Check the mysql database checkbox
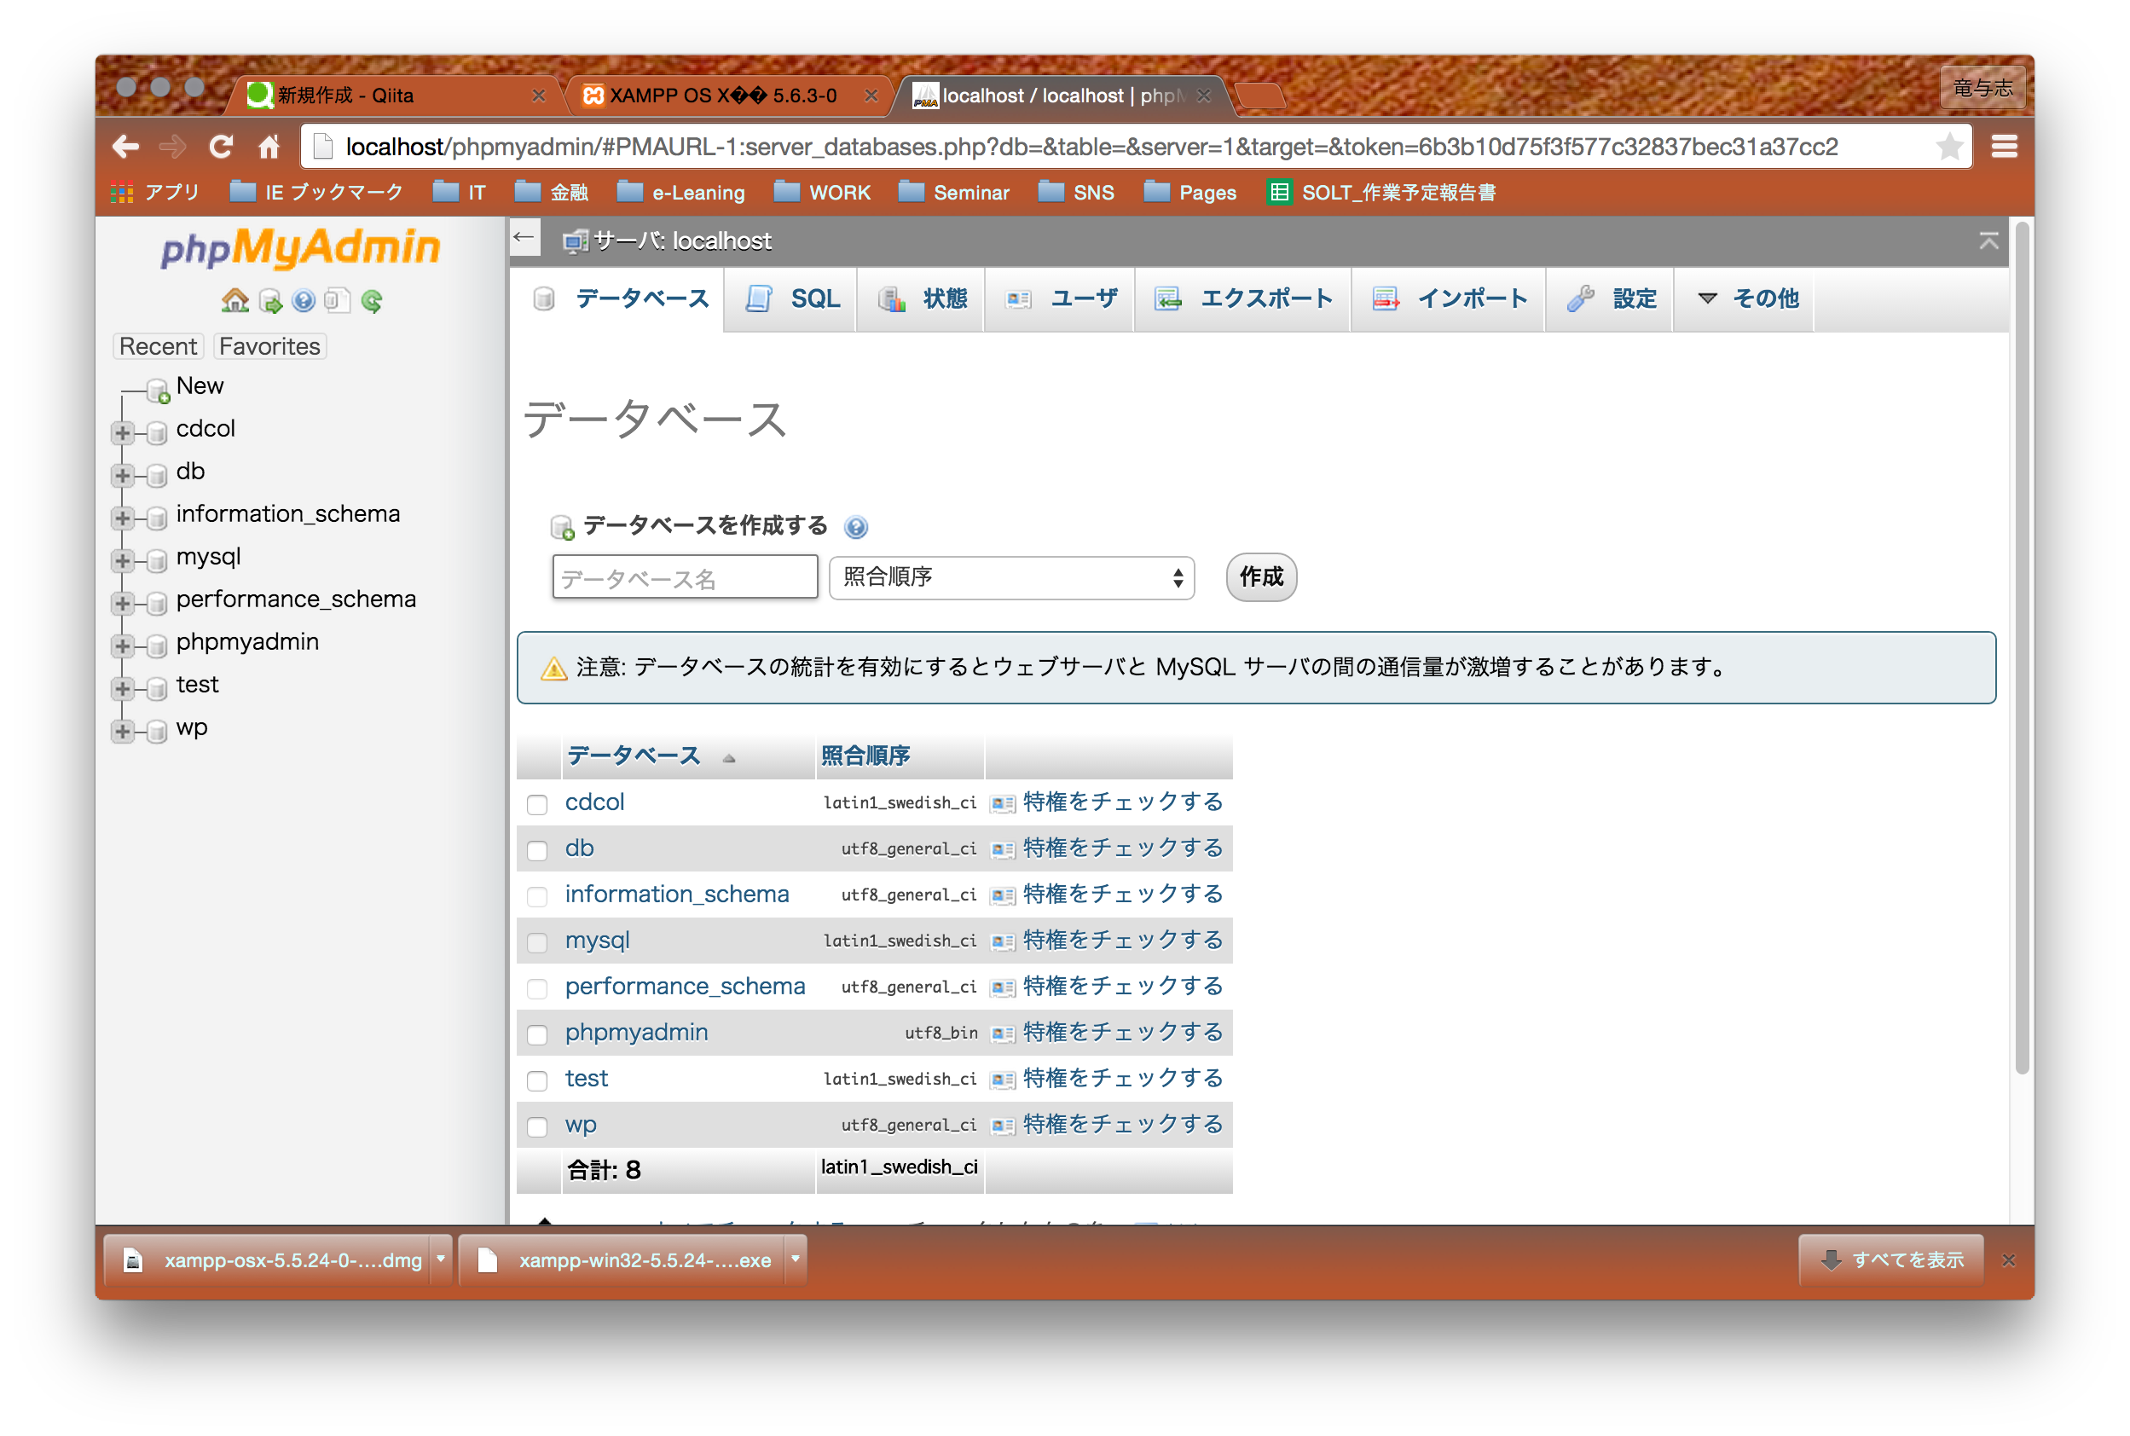2130x1436 pixels. [x=536, y=942]
